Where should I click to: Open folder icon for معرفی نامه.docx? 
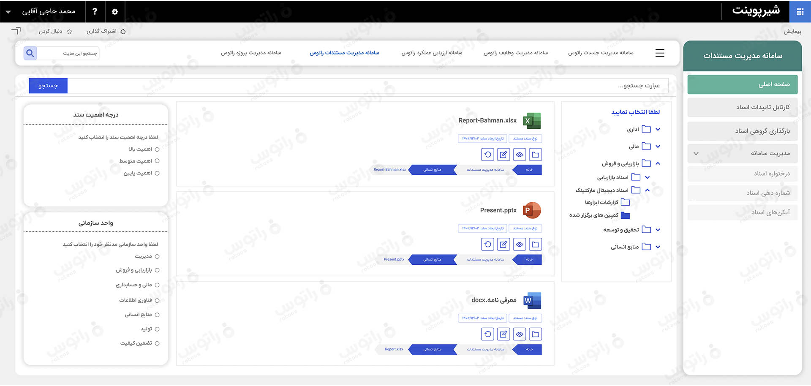coord(535,334)
